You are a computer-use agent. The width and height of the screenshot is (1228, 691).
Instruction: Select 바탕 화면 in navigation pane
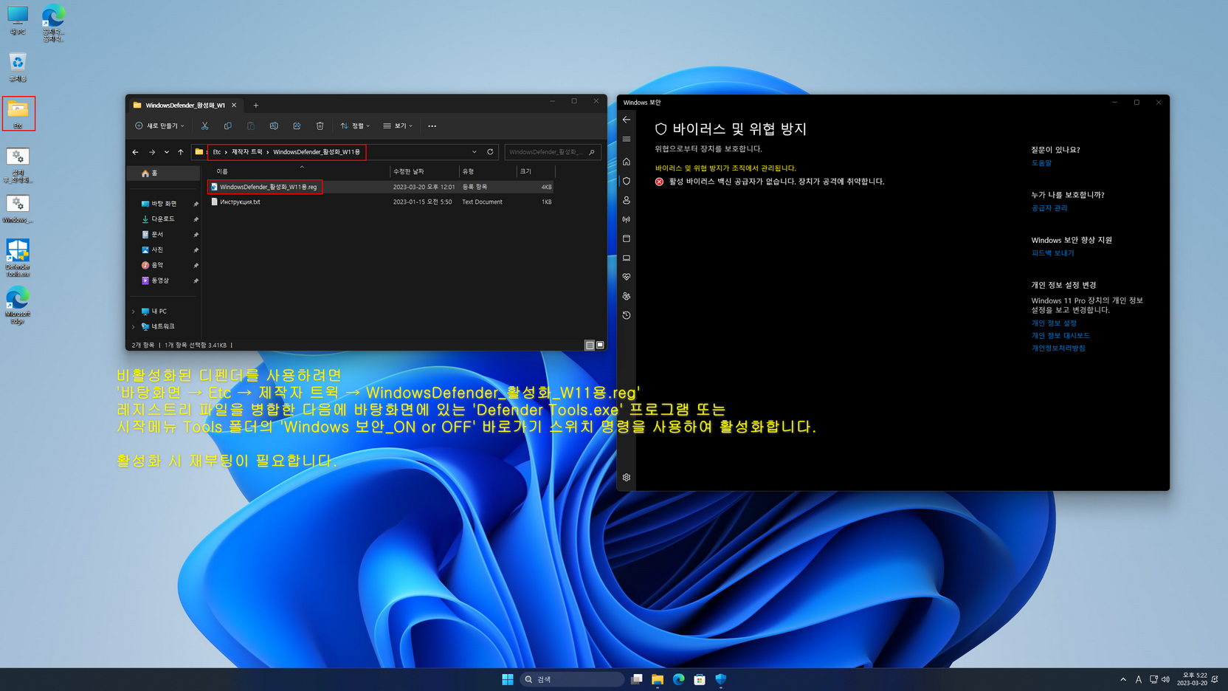pos(164,204)
